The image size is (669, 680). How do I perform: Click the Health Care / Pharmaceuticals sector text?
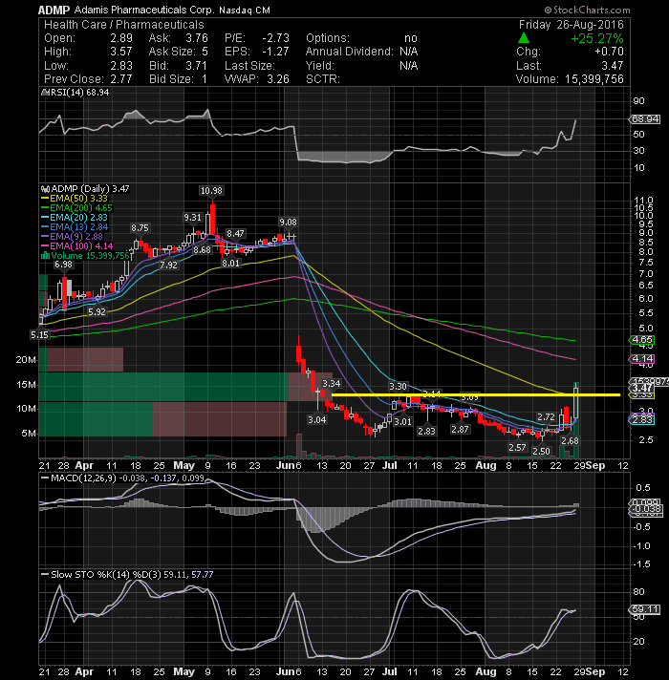(x=123, y=25)
